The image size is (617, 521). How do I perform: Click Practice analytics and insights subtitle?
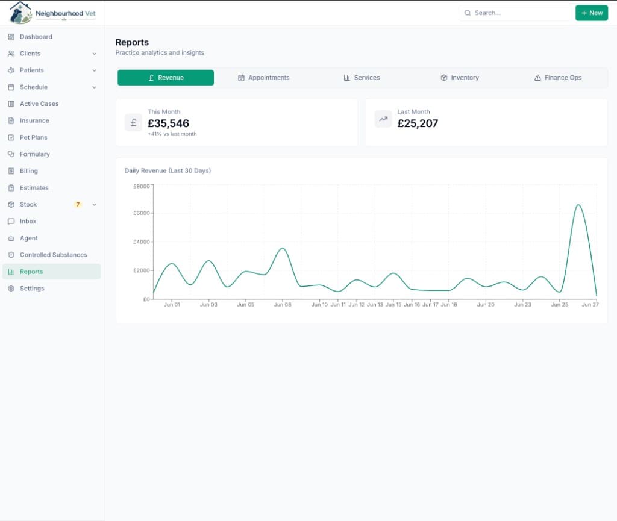coord(160,52)
